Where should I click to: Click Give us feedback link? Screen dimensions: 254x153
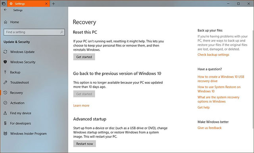[x=210, y=128]
